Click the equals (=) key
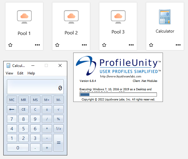The height and width of the screenshot is (159, 188). (59, 143)
